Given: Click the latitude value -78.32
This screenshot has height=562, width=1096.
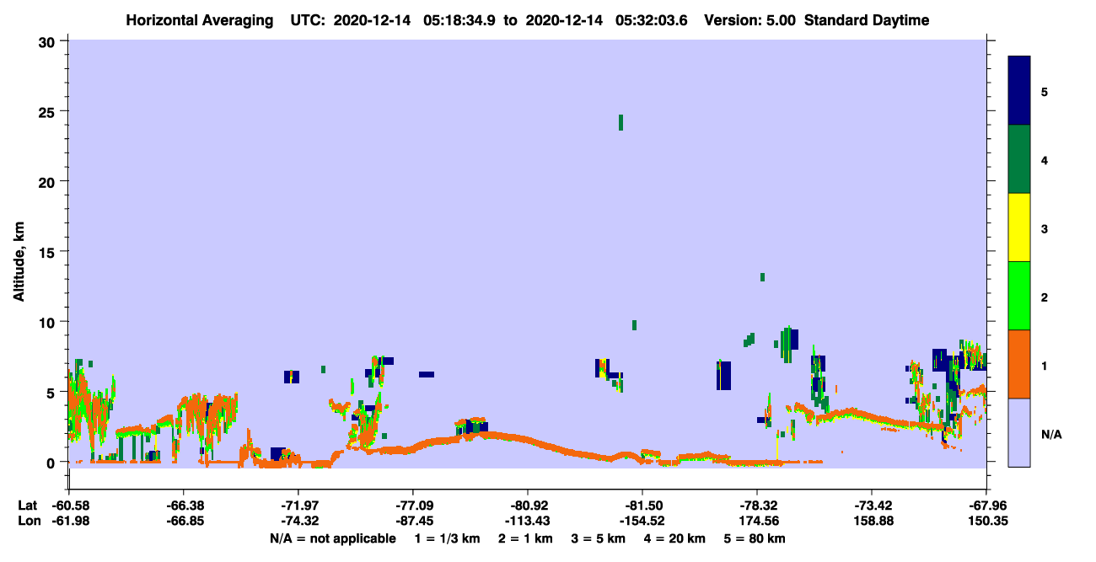Looking at the screenshot, I should click(x=757, y=506).
